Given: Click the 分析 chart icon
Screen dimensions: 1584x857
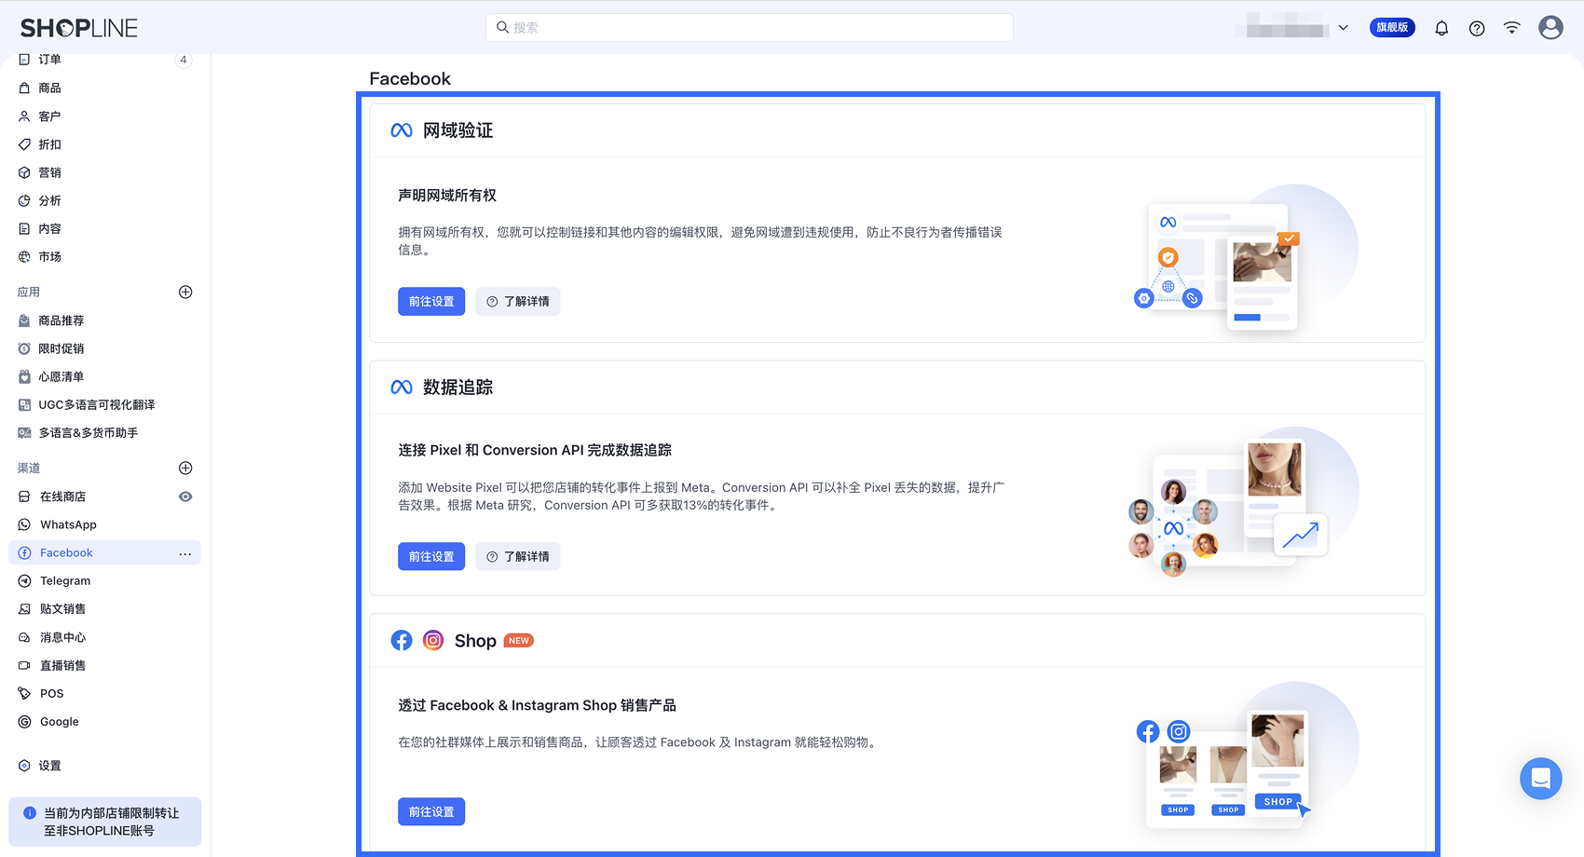Looking at the screenshot, I should 24,200.
